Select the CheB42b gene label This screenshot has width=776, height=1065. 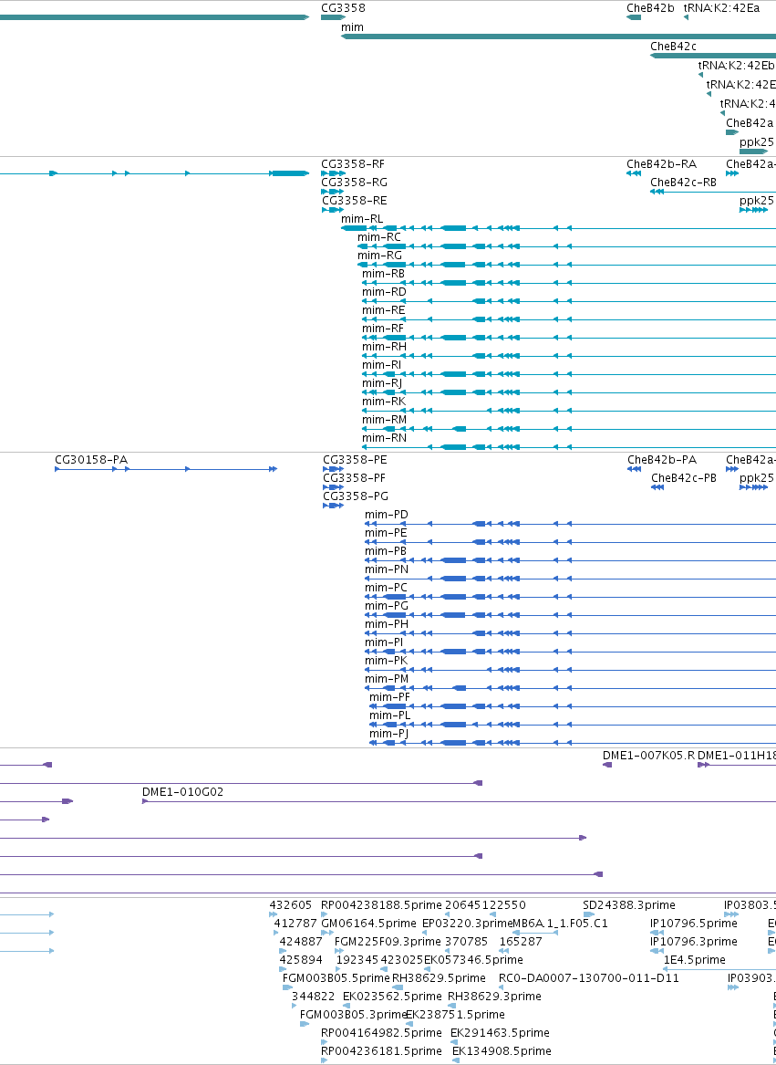tap(650, 9)
